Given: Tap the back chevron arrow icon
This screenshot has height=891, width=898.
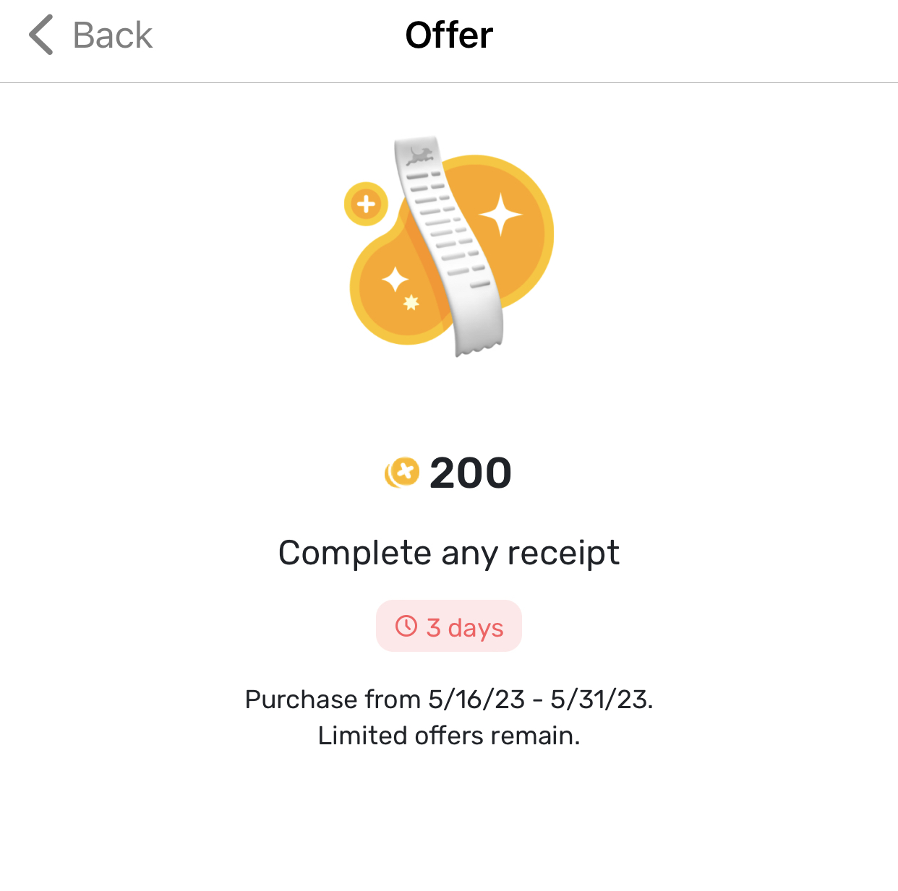Looking at the screenshot, I should click(39, 34).
